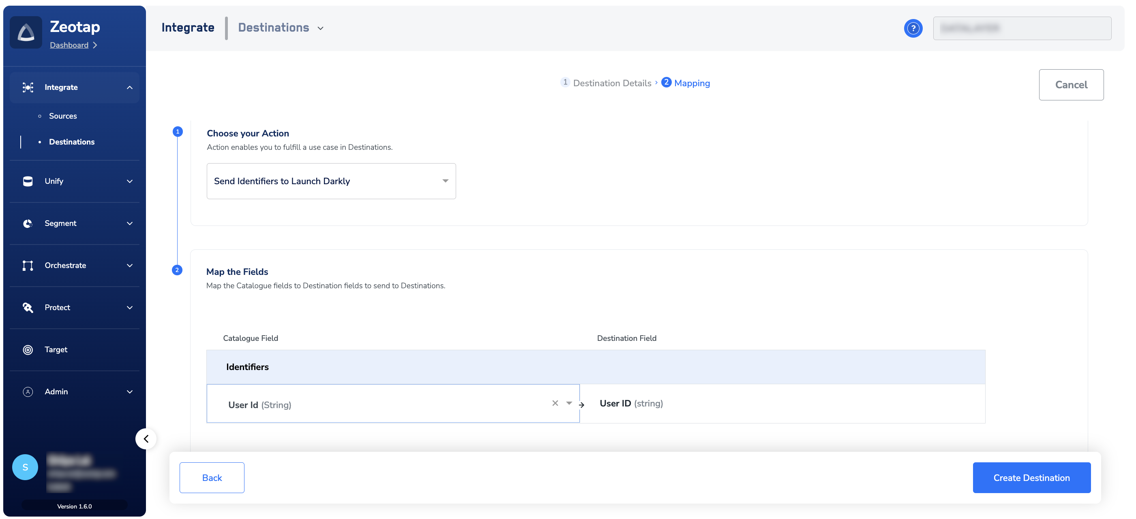Viewport: 1136px width, 519px height.
Task: Open the Choose your Action dropdown
Action: pyautogui.click(x=331, y=181)
